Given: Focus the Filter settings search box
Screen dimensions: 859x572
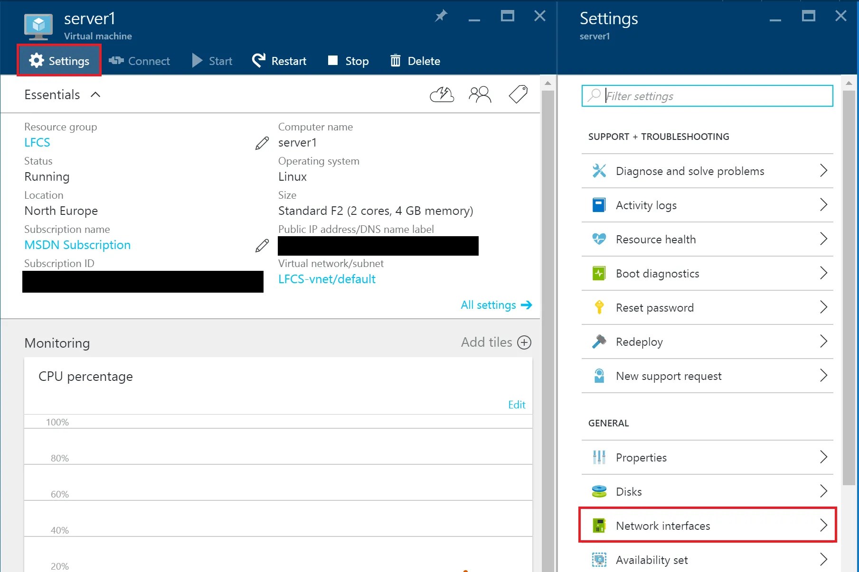Looking at the screenshot, I should (707, 96).
